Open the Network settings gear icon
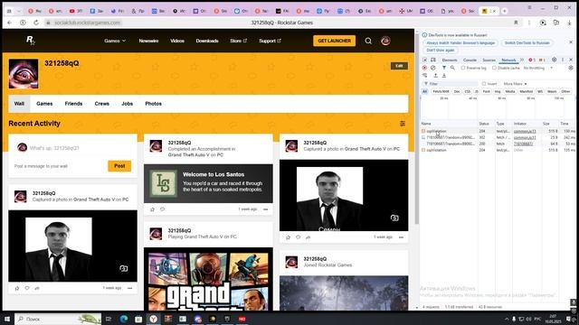 [571, 68]
